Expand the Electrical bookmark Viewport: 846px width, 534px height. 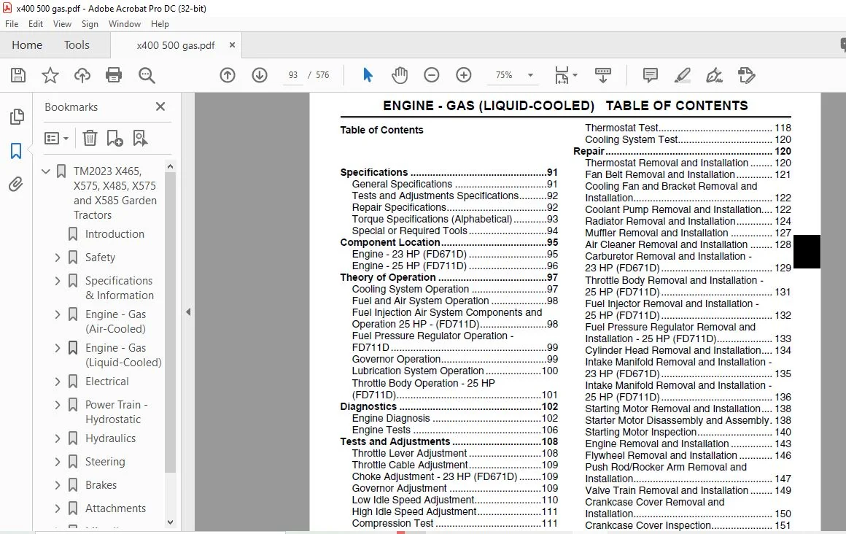click(x=58, y=382)
